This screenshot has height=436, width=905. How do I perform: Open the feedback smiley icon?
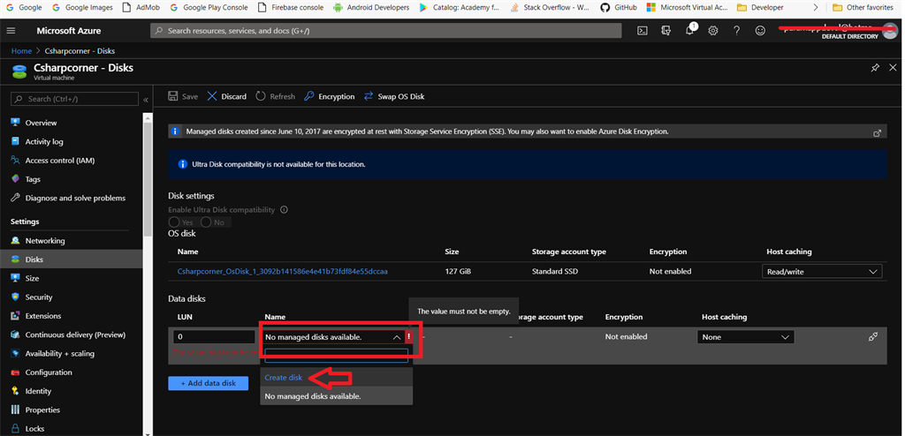[761, 31]
